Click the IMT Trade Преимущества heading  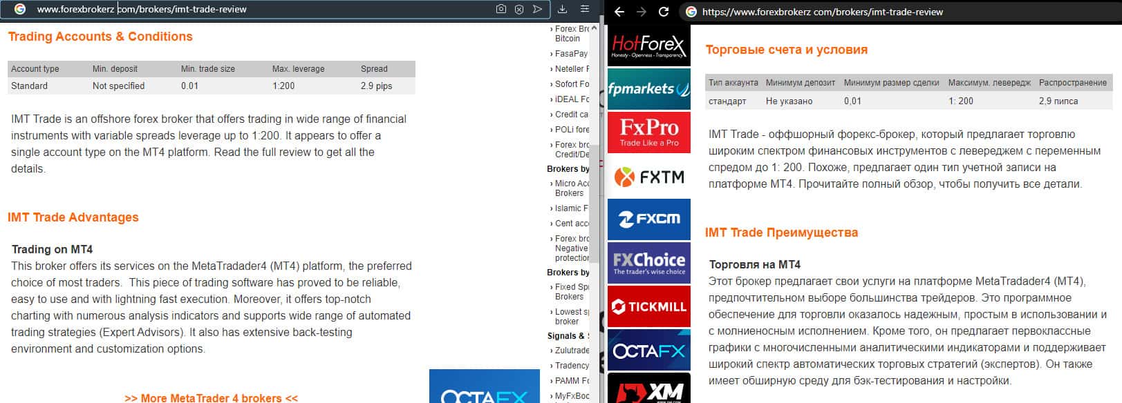tap(781, 233)
